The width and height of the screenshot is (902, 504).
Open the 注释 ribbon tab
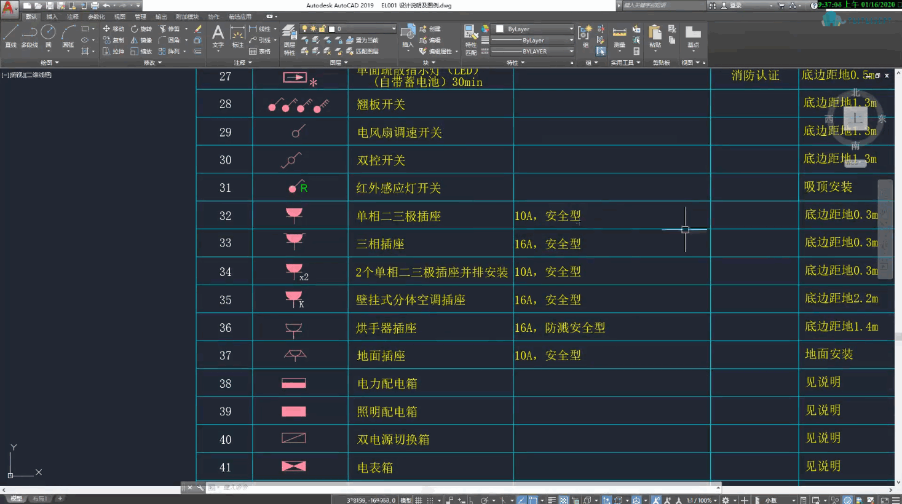tap(73, 17)
